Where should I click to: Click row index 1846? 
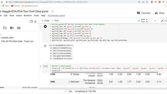pos(52,82)
